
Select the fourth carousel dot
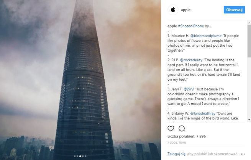pos(83,156)
